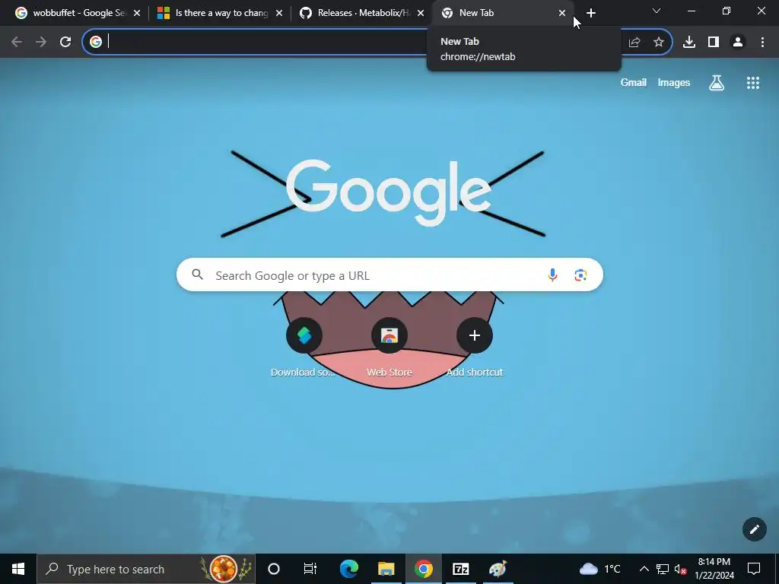The image size is (779, 584).
Task: Open the Google apps grid
Action: tap(753, 83)
